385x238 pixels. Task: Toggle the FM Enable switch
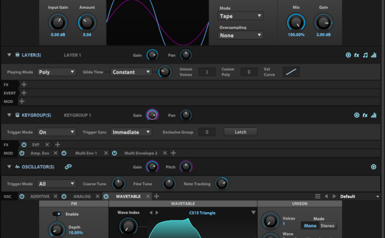click(57, 214)
